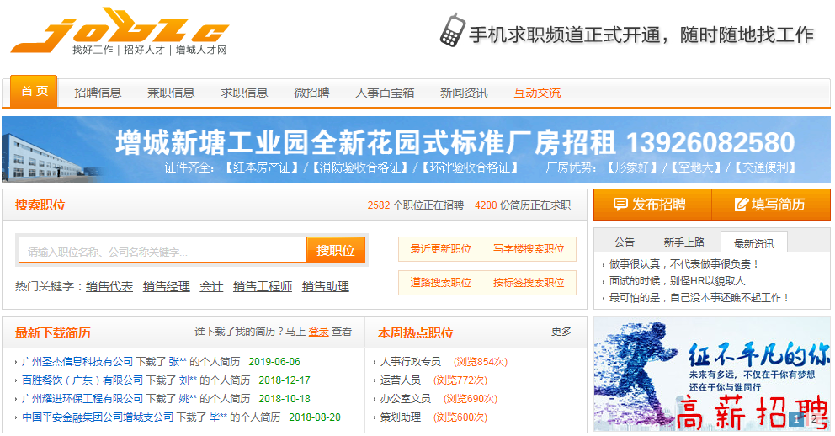Switch to the 新手上路 tab
Image resolution: width=835 pixels, height=436 pixels.
pyautogui.click(x=683, y=242)
